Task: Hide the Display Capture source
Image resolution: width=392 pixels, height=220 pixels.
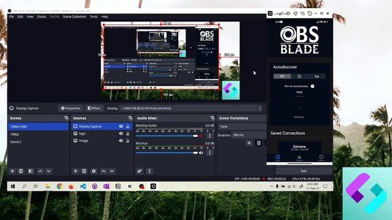Action: [121, 127]
